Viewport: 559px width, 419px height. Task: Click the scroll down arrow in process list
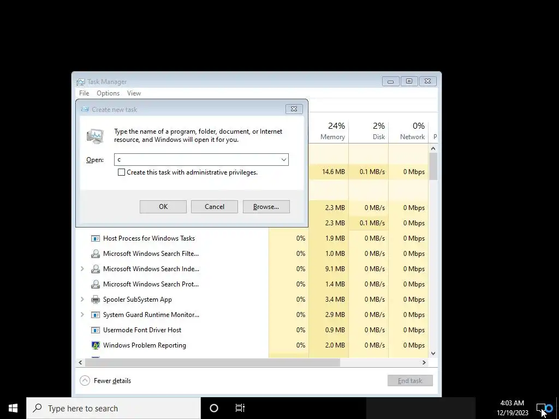click(x=433, y=354)
